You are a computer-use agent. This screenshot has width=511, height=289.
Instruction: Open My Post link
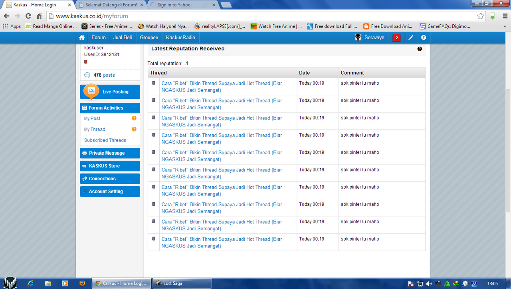tap(92, 119)
